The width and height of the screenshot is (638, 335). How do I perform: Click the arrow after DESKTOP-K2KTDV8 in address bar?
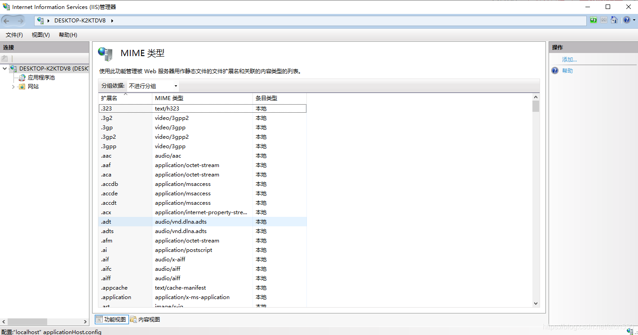112,21
